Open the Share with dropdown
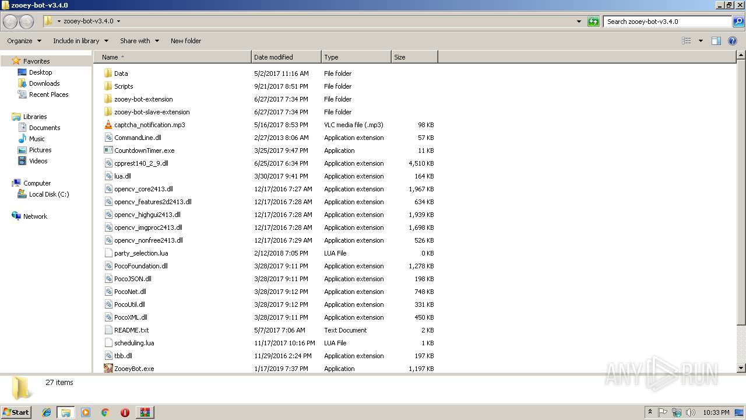This screenshot has width=746, height=420. tap(139, 41)
